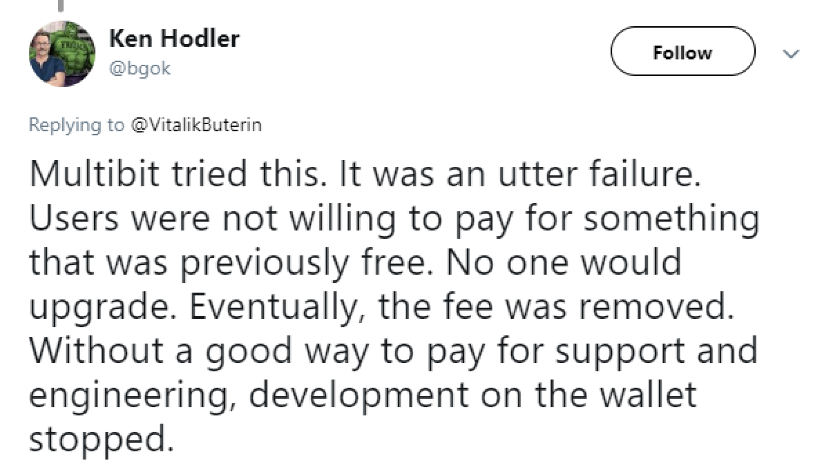Screen dimensions: 822x462
Task: Open Ken Hodler's profile avatar picture
Action: [62, 54]
